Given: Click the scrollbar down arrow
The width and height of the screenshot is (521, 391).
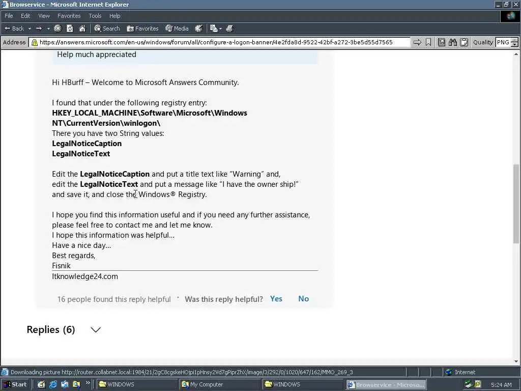Looking at the screenshot, I should pos(516,361).
